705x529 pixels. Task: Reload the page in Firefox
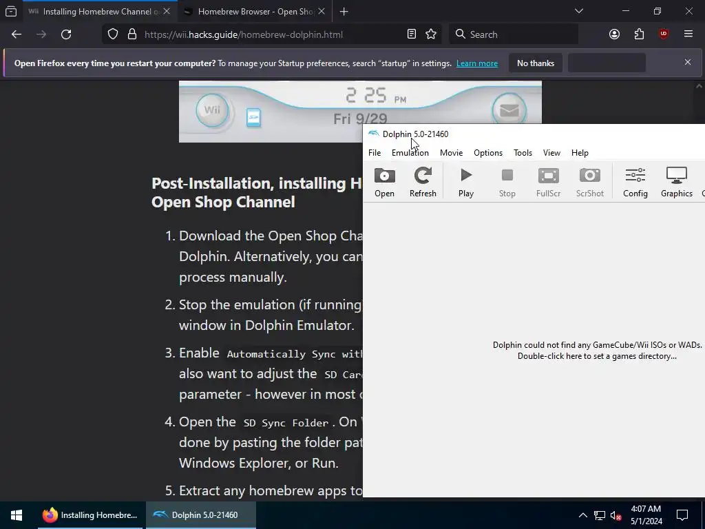tap(66, 34)
